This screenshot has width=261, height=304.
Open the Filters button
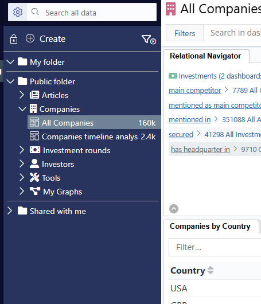[185, 33]
